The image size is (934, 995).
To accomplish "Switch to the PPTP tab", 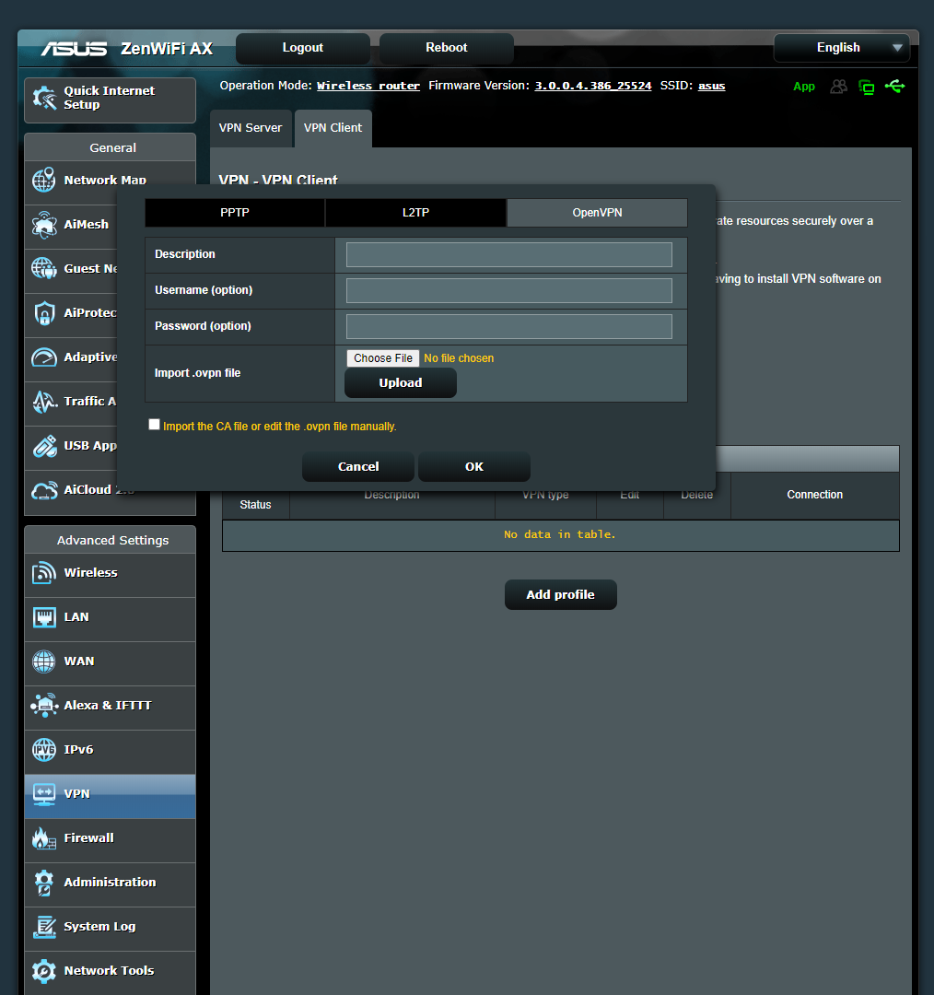I will coord(235,213).
